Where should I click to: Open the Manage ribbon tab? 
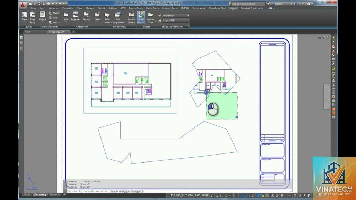pos(90,8)
